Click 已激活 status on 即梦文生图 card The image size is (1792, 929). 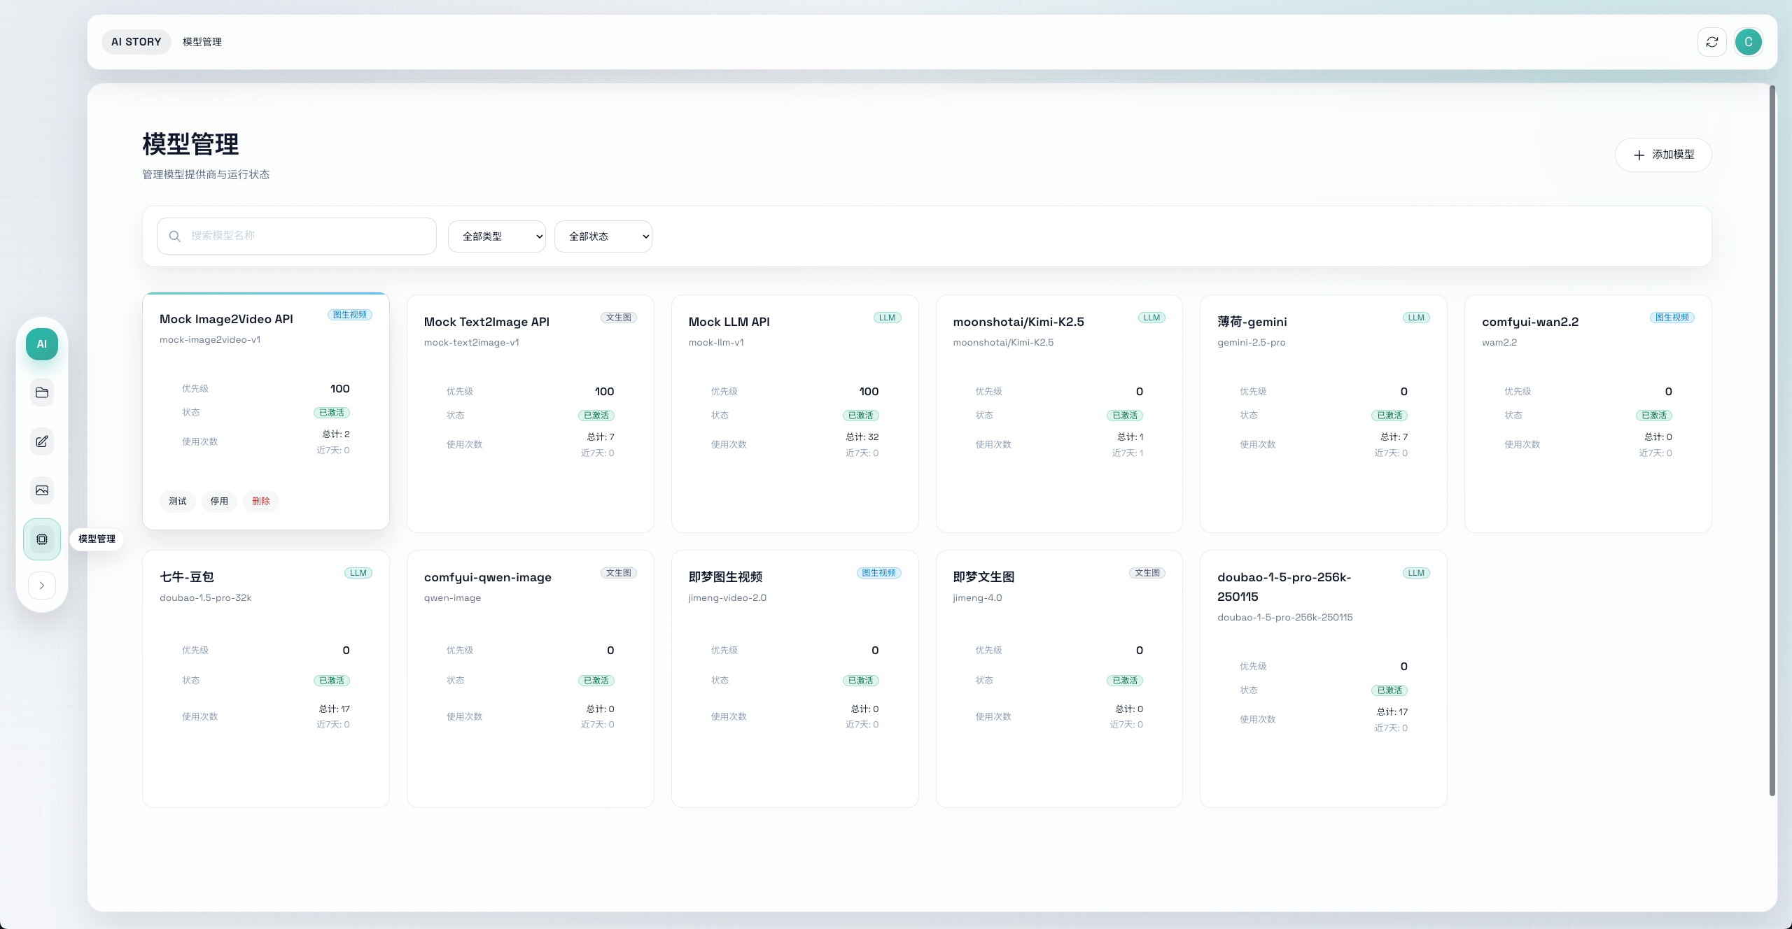1125,681
